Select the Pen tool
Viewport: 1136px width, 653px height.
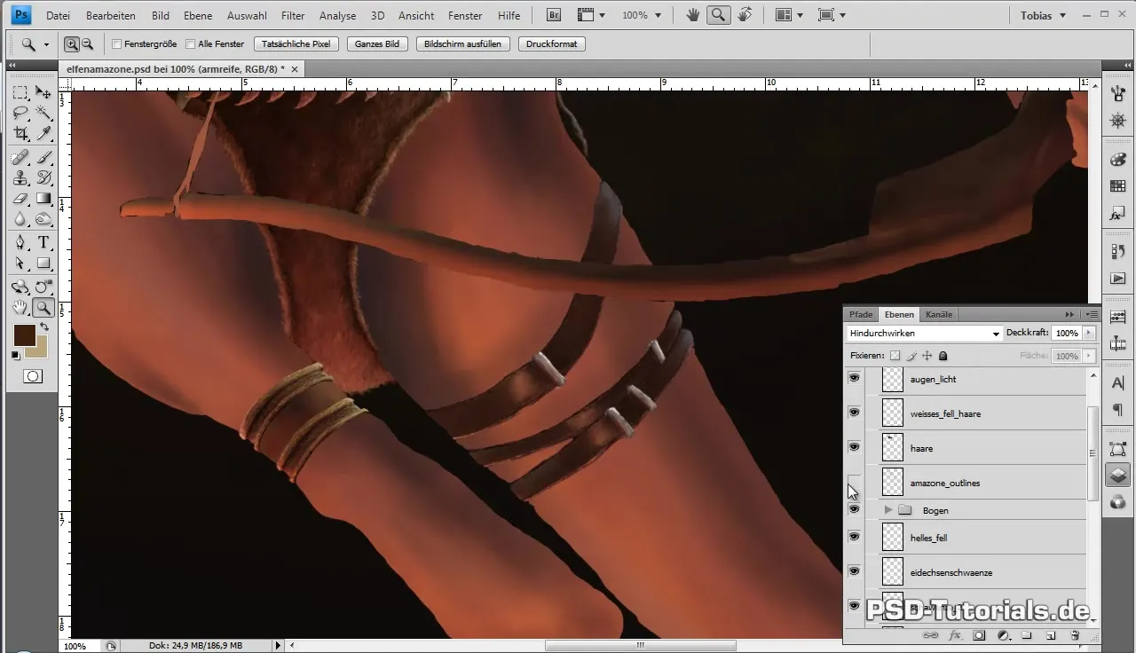[x=20, y=243]
